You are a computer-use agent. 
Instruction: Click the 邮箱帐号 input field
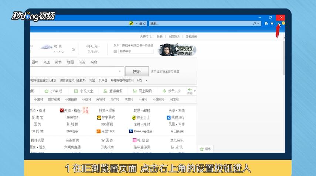click(x=136, y=52)
